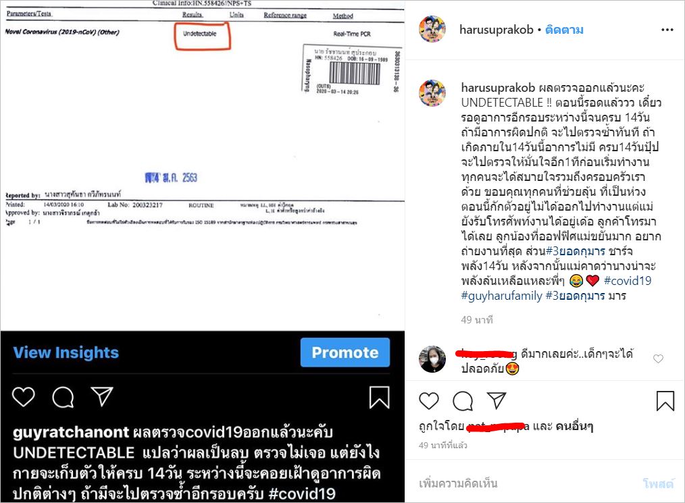Open commenter's avatar wearing face mask
The image size is (685, 503).
pos(432,359)
